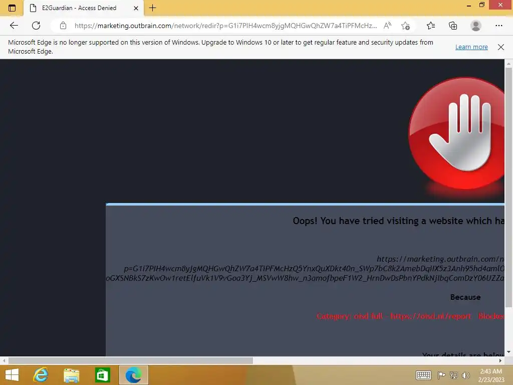Click the "Oops! You have tried visiting" heading

click(x=398, y=221)
